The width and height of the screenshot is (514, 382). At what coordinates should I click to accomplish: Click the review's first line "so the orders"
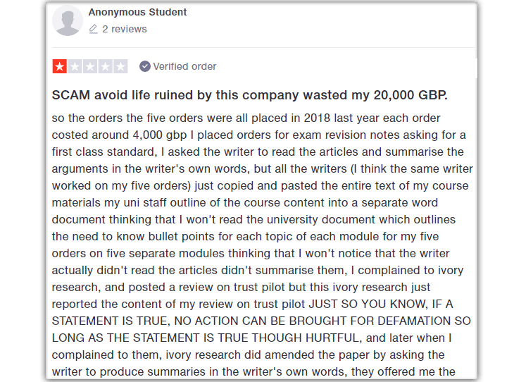click(88, 118)
